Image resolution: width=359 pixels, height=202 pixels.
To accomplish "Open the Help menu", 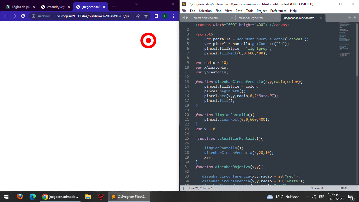I will click(x=293, y=11).
